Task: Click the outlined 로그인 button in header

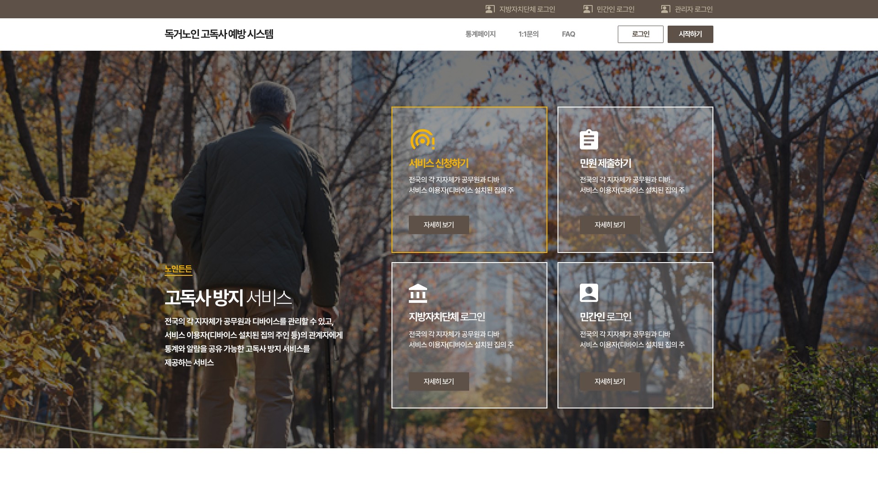Action: 640,34
